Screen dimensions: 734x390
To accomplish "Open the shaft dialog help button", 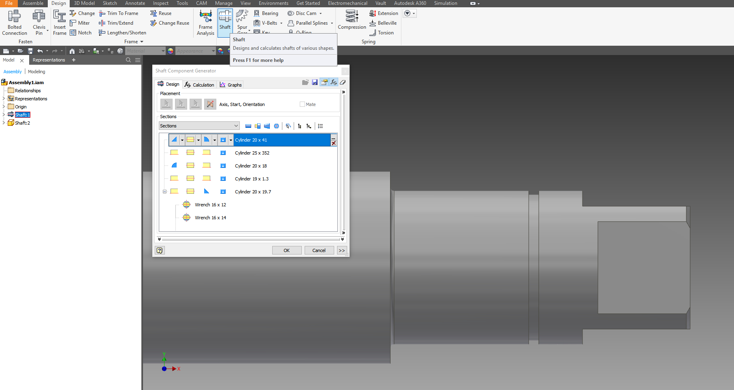I will 160,250.
